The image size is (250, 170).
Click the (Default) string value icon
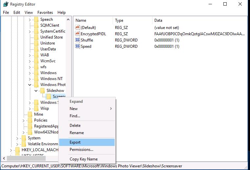pyautogui.click(x=78, y=28)
